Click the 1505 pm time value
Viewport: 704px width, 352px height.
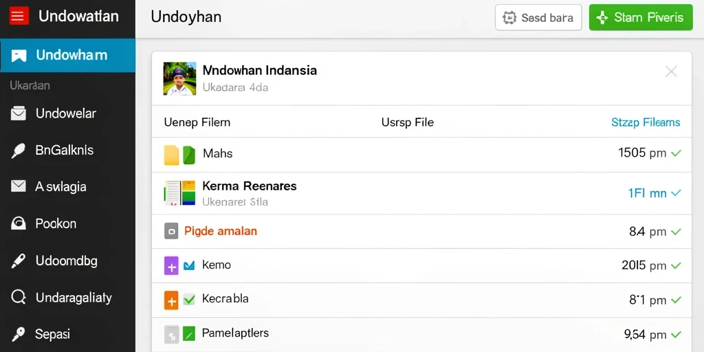pos(642,153)
